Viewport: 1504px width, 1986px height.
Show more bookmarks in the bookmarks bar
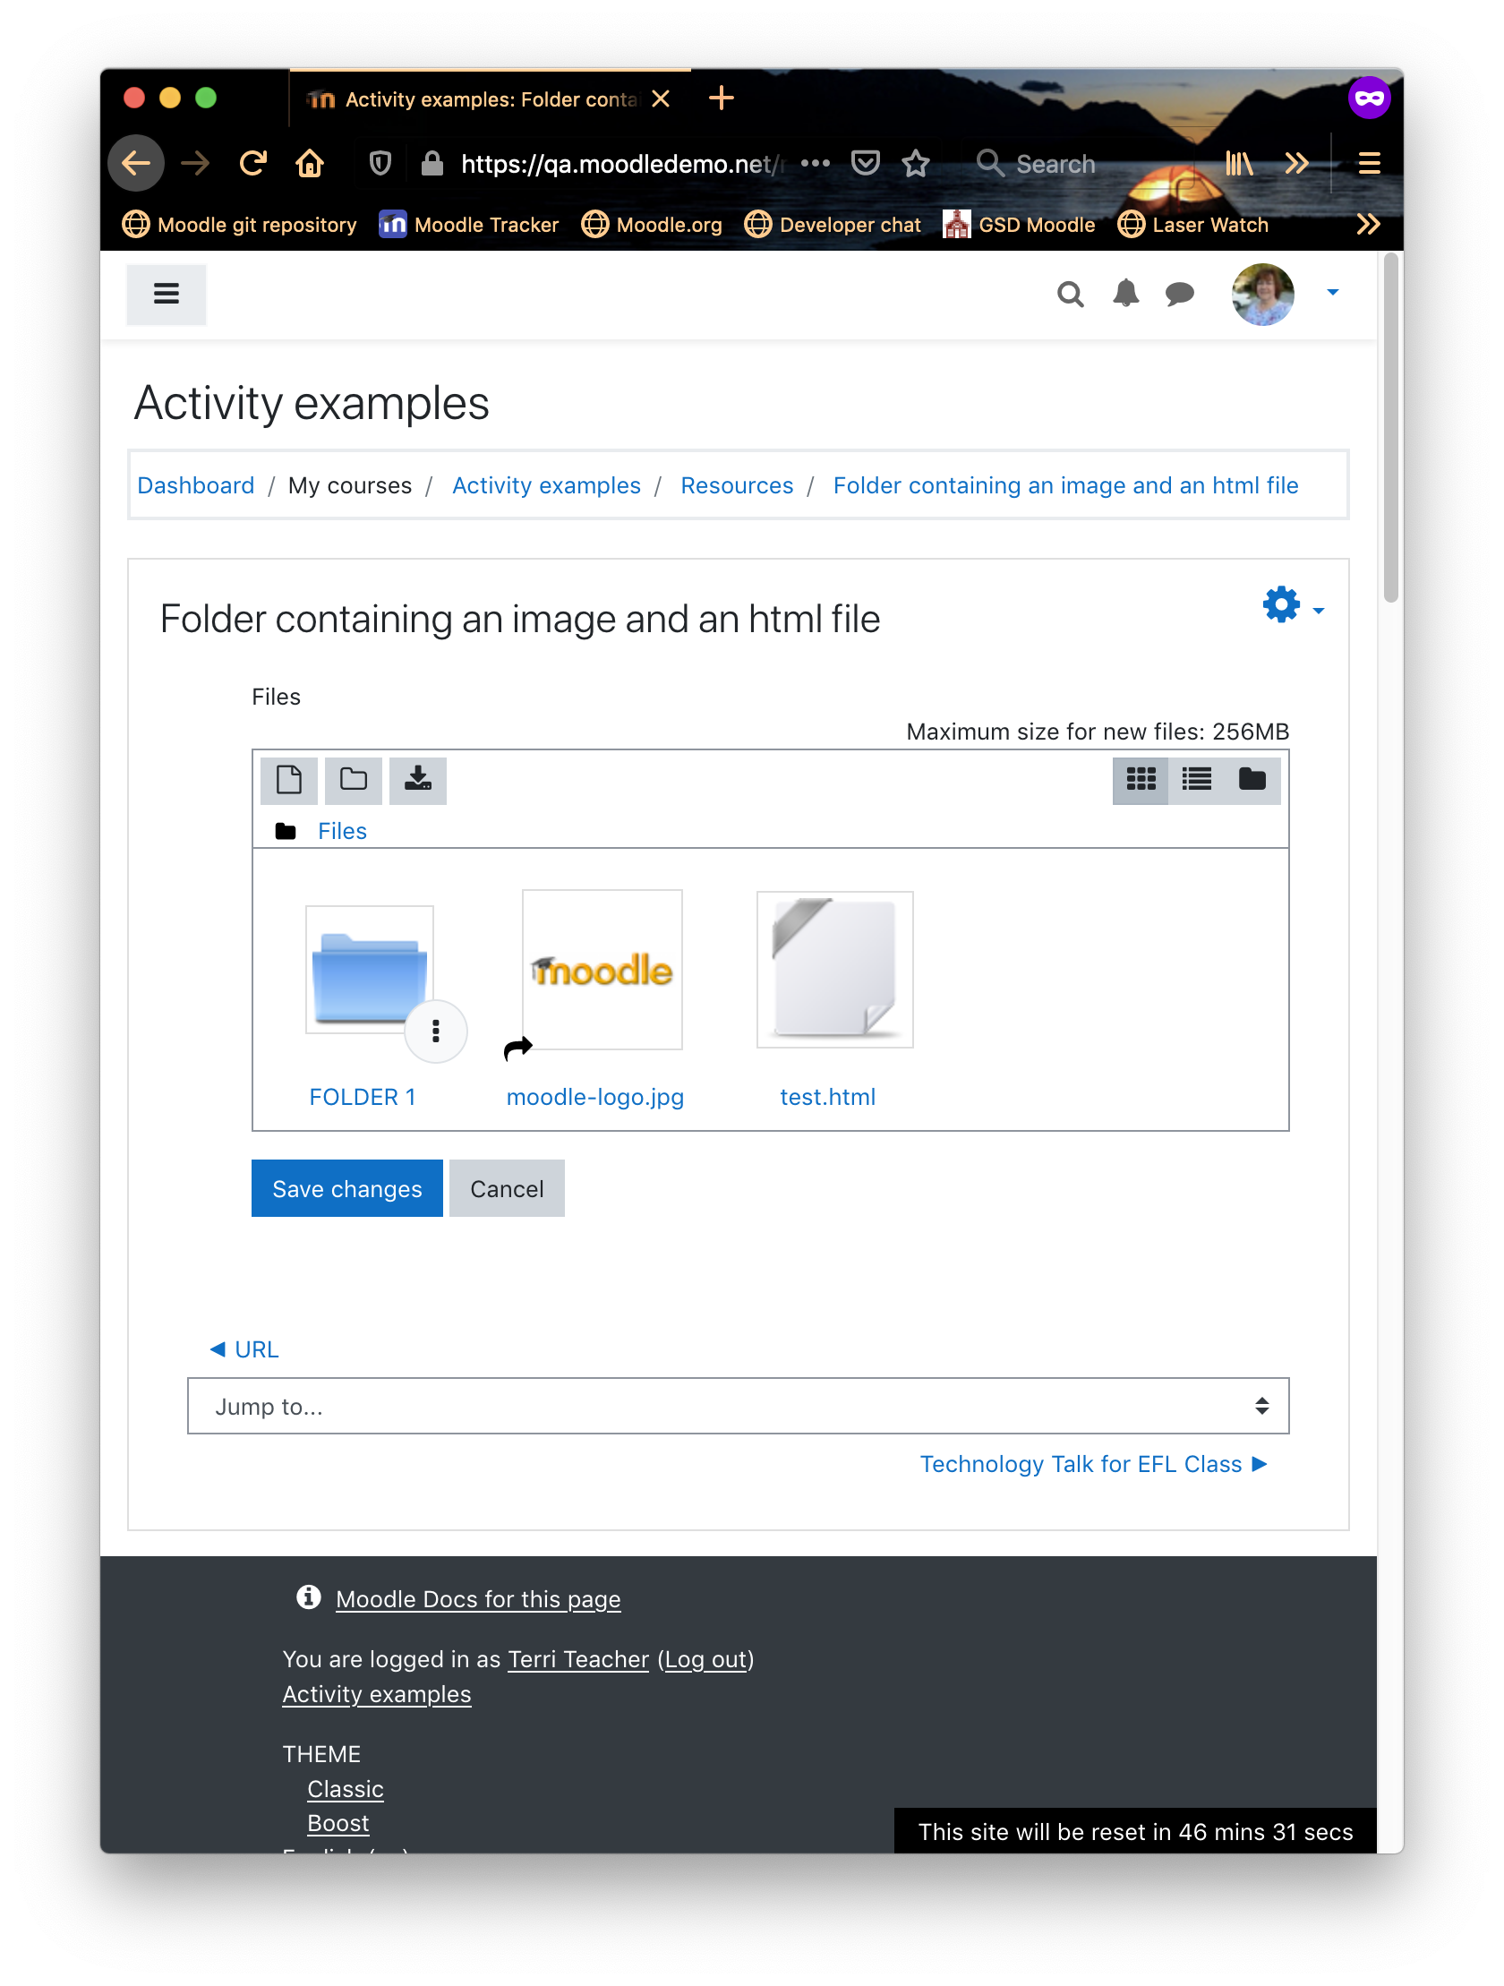click(1368, 225)
